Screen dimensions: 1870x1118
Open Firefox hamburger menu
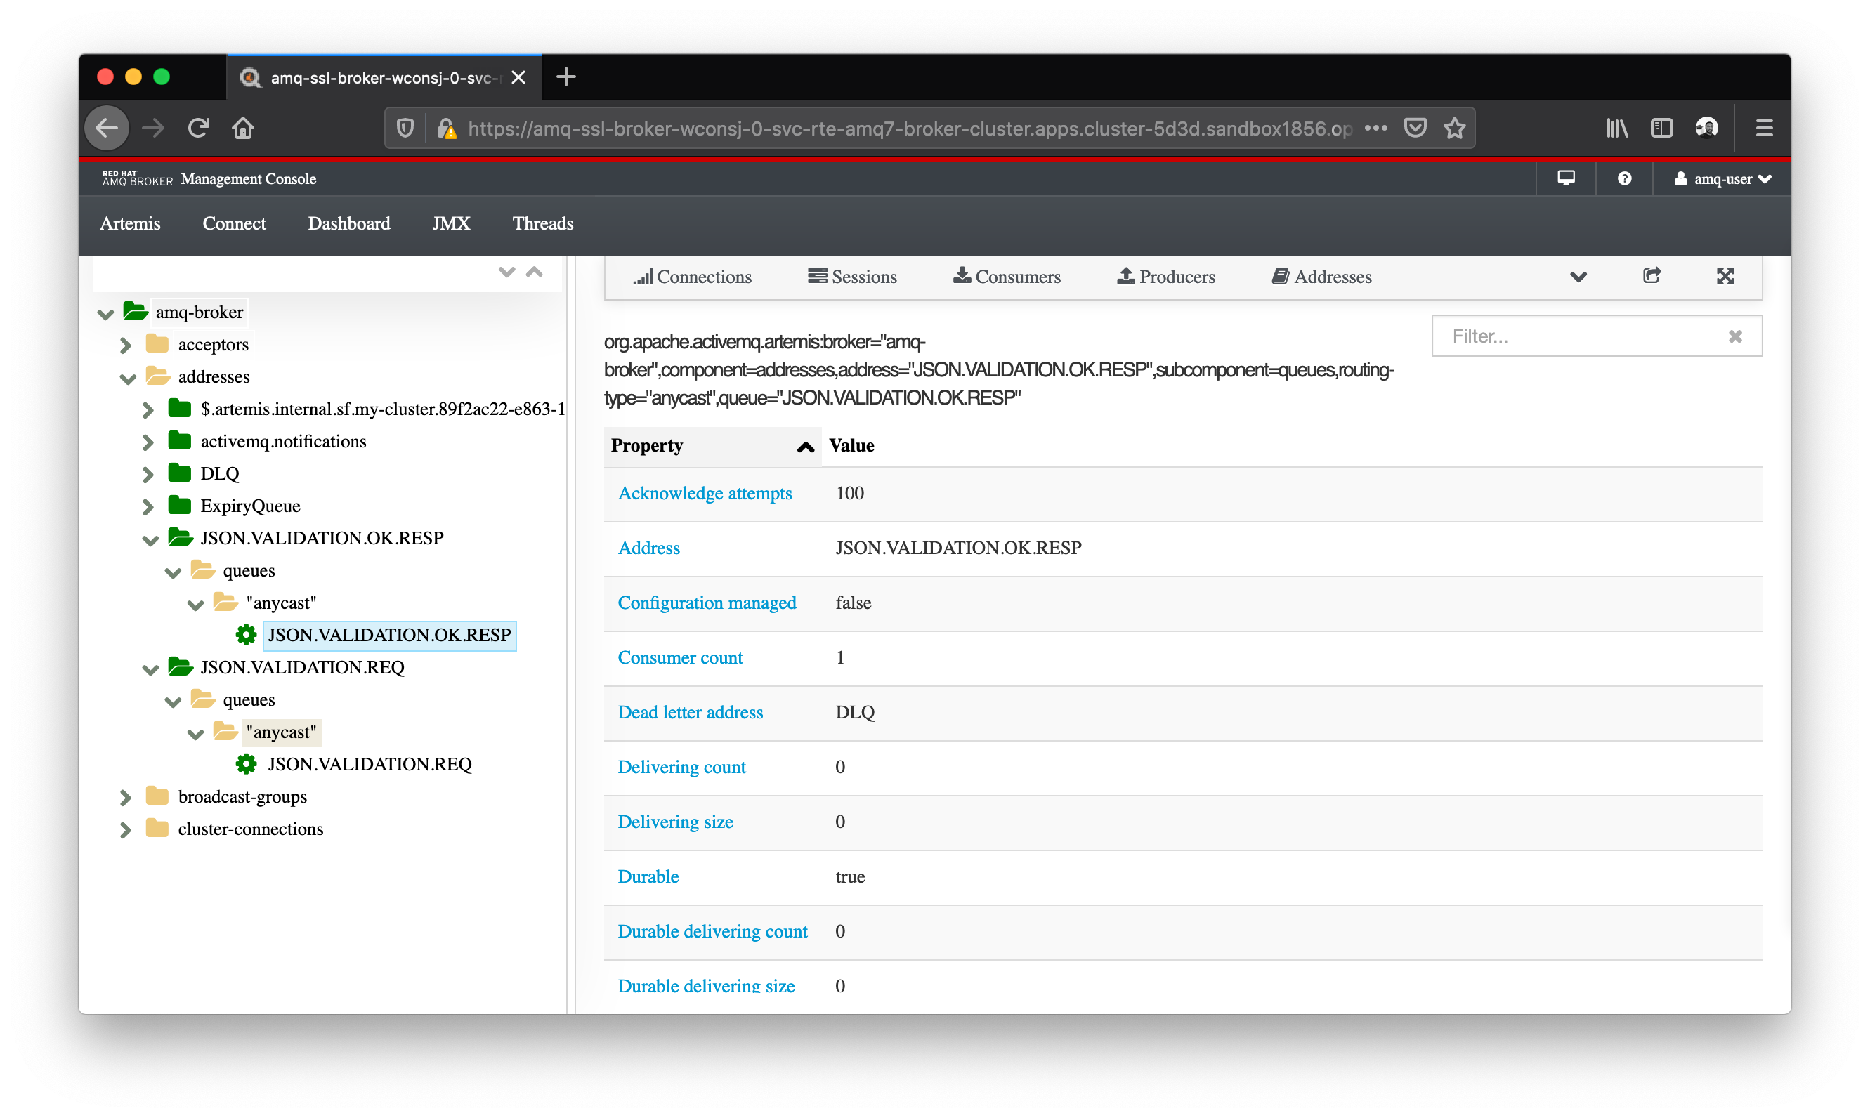1764,128
